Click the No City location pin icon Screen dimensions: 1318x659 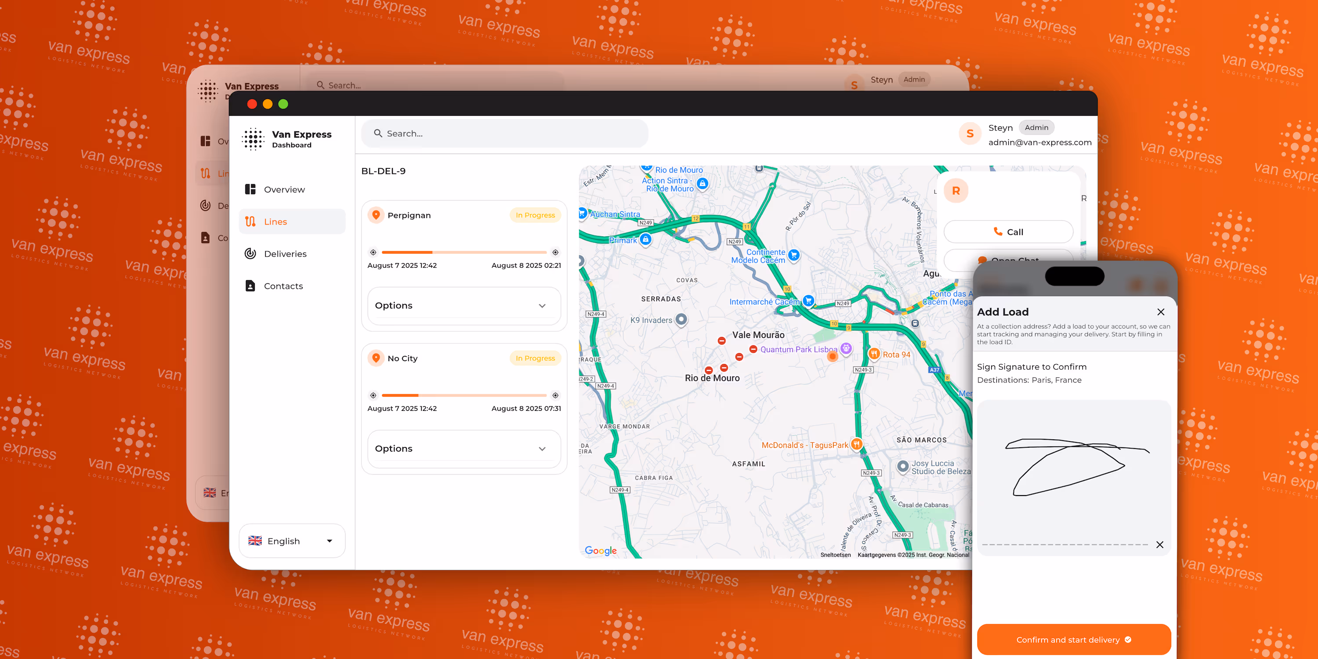[x=376, y=358]
